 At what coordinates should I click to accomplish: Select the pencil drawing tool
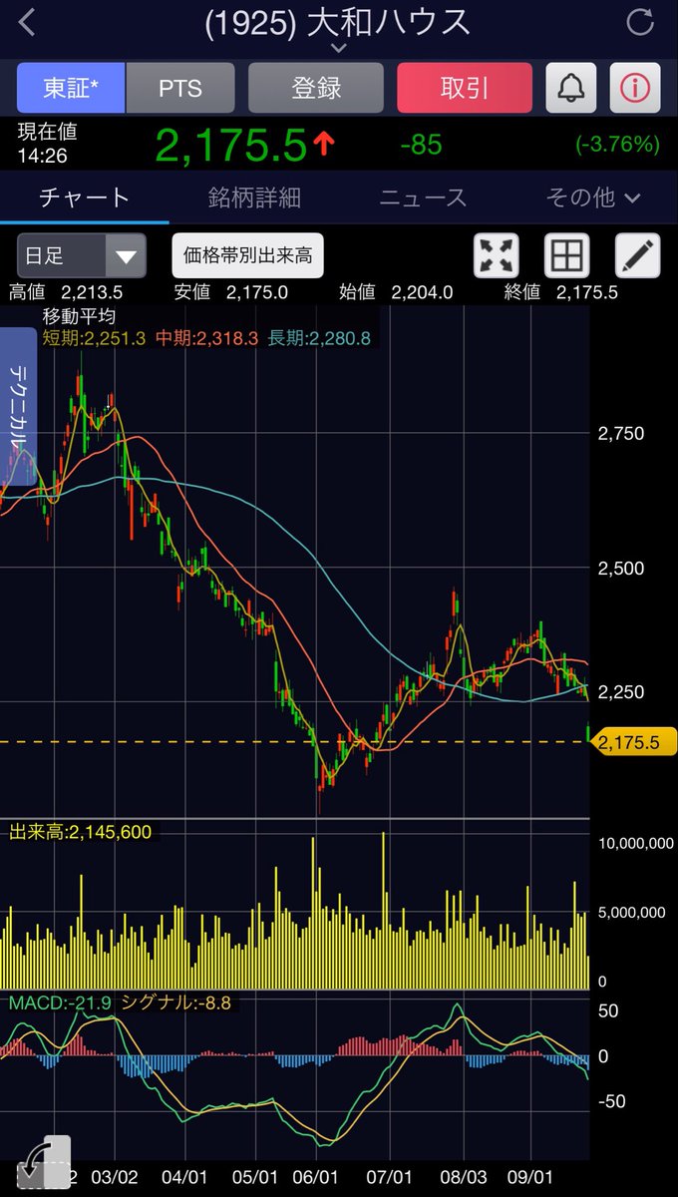(x=637, y=255)
